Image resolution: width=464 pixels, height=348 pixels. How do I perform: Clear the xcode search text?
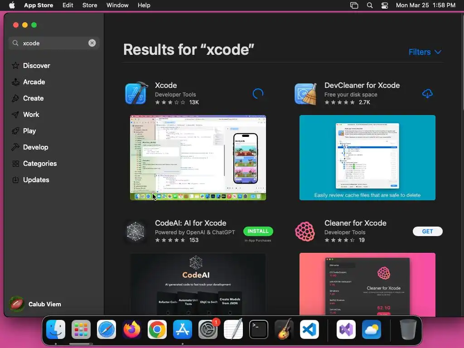coord(92,43)
